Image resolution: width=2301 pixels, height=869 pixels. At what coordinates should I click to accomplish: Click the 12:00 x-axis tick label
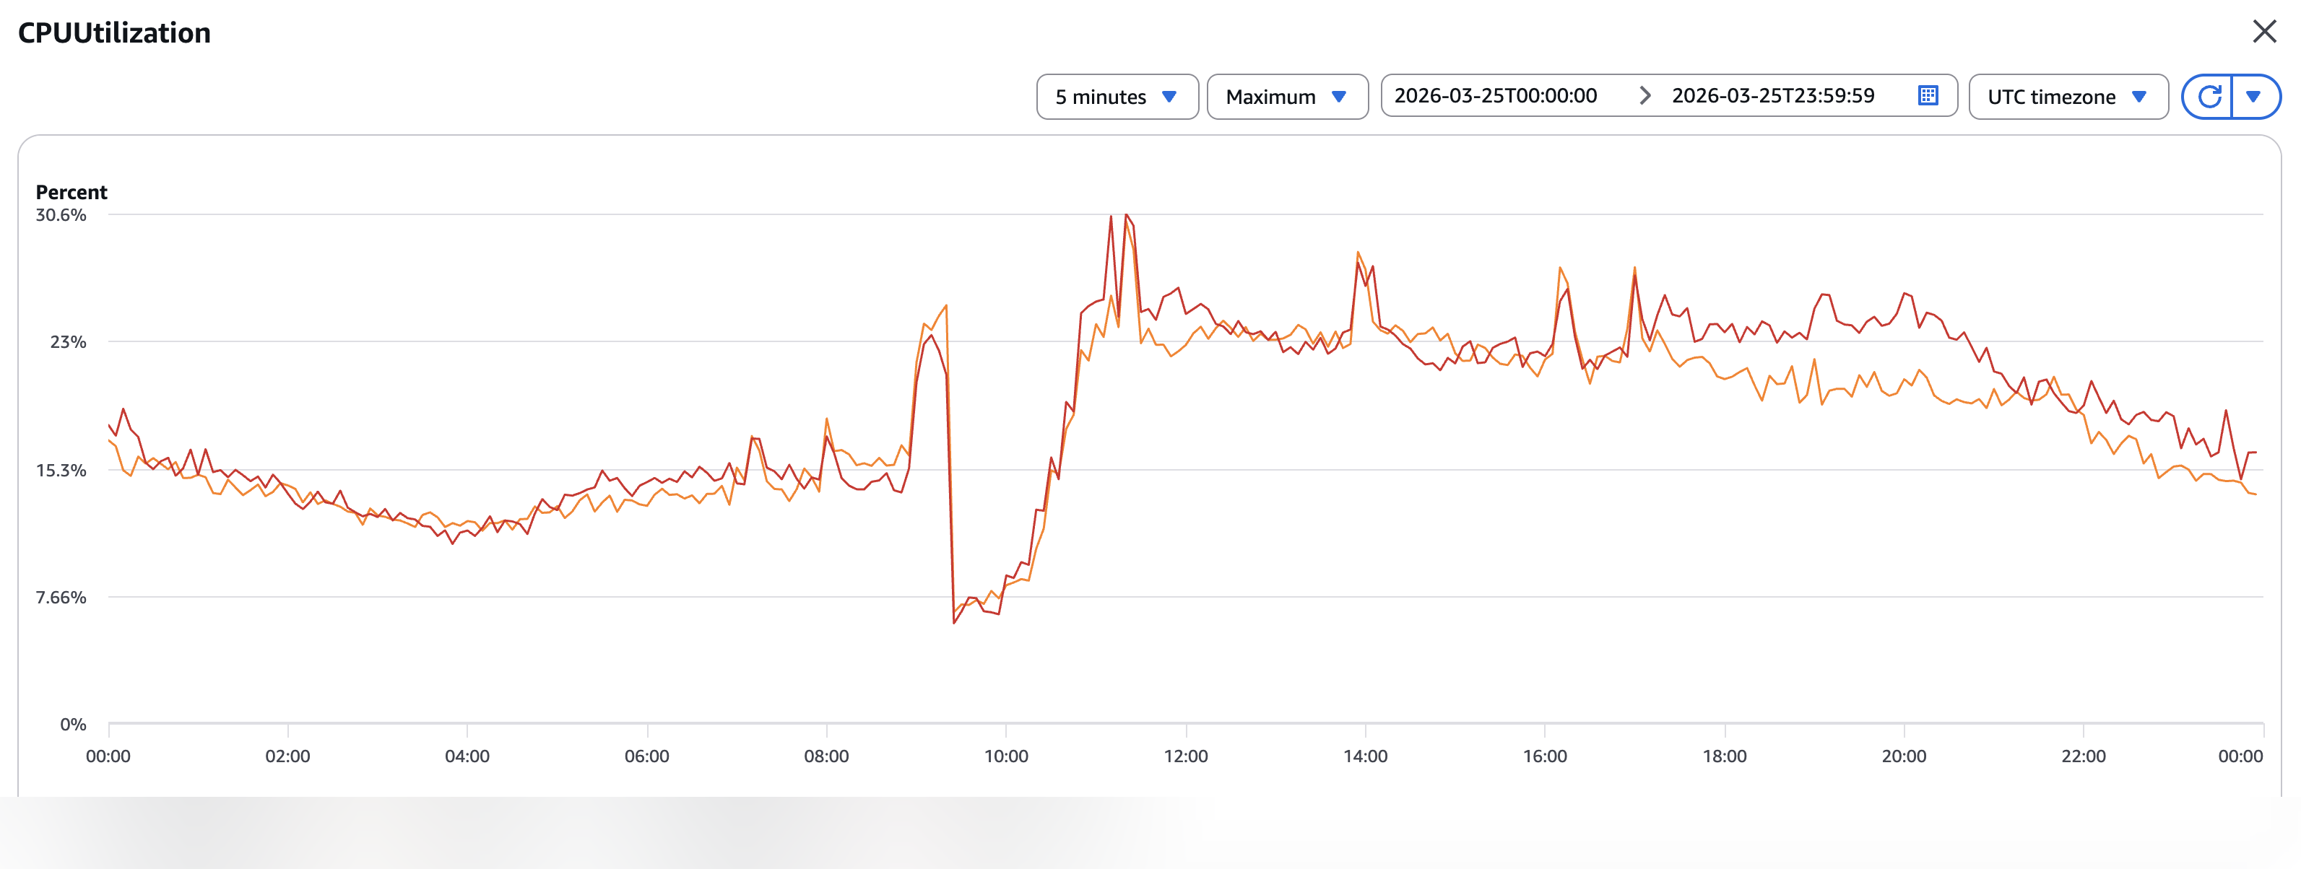[x=1185, y=756]
